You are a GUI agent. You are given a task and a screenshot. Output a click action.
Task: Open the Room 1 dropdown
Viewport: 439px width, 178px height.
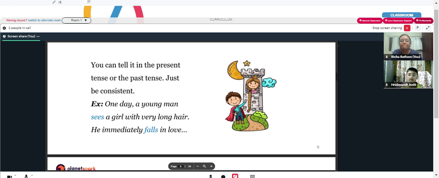pos(76,21)
